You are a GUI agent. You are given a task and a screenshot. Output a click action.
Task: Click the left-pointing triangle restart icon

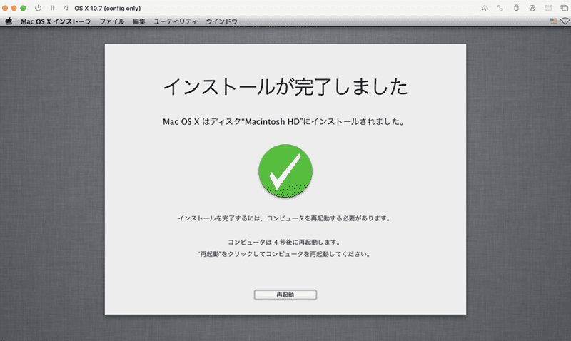tap(66, 8)
